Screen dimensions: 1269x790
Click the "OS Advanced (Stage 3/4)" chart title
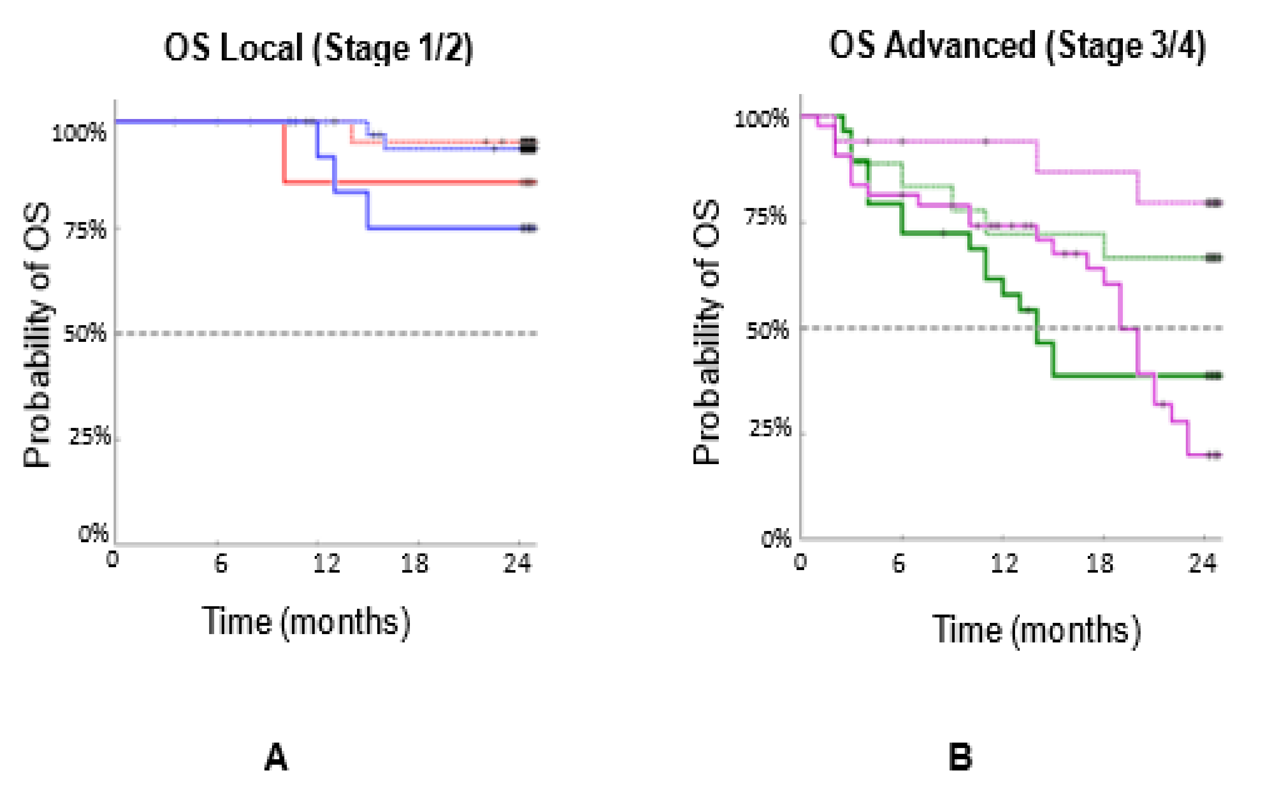point(1017,46)
